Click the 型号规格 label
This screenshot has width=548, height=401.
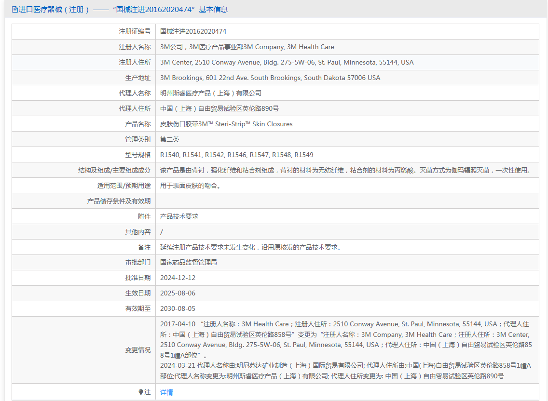point(137,154)
